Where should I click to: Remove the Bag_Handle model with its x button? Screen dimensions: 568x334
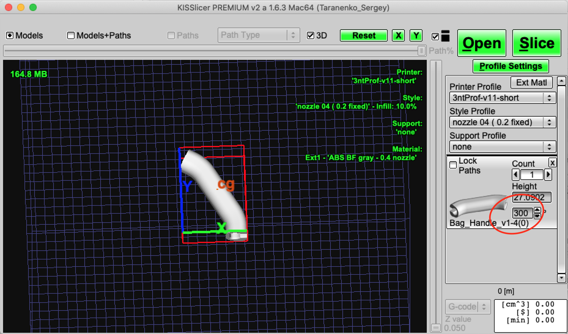click(552, 163)
